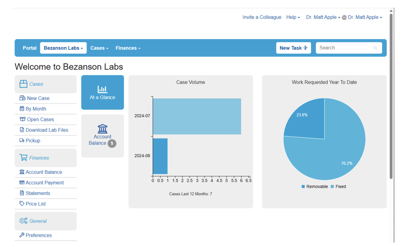Click the Open Cases box icon

pyautogui.click(x=22, y=119)
